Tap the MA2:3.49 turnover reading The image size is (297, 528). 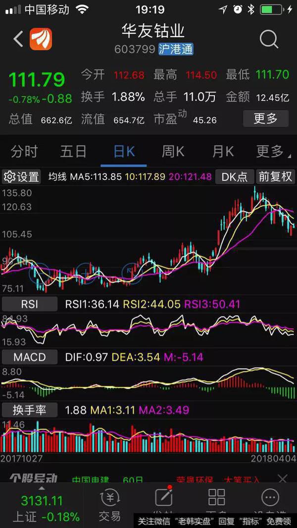point(164,410)
